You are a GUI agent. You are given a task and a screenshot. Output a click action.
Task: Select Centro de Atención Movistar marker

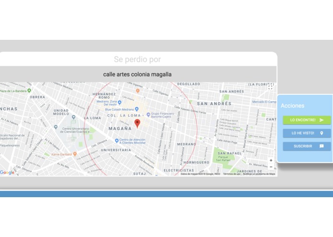(116, 141)
